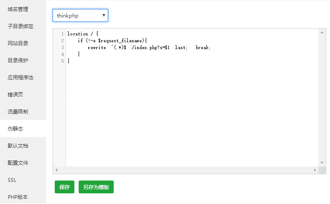Select the 伪静态 tab
330x204 pixels.
coord(15,128)
